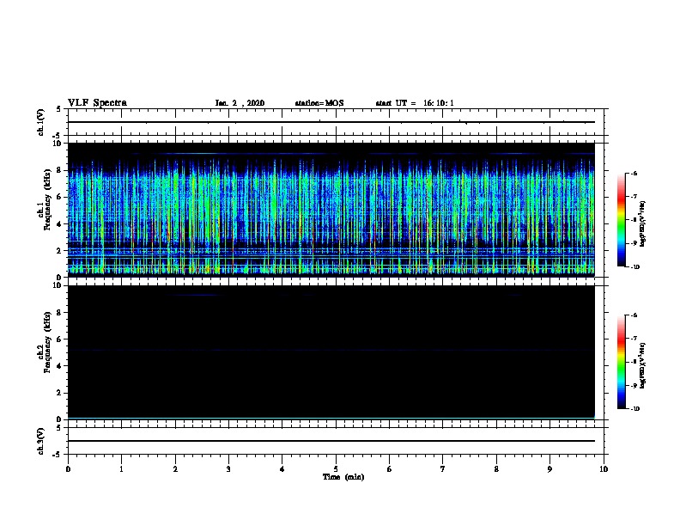Viewport: 680px width, 526px height.
Task: Click the 'station=MOS' header label
Action: 319,103
